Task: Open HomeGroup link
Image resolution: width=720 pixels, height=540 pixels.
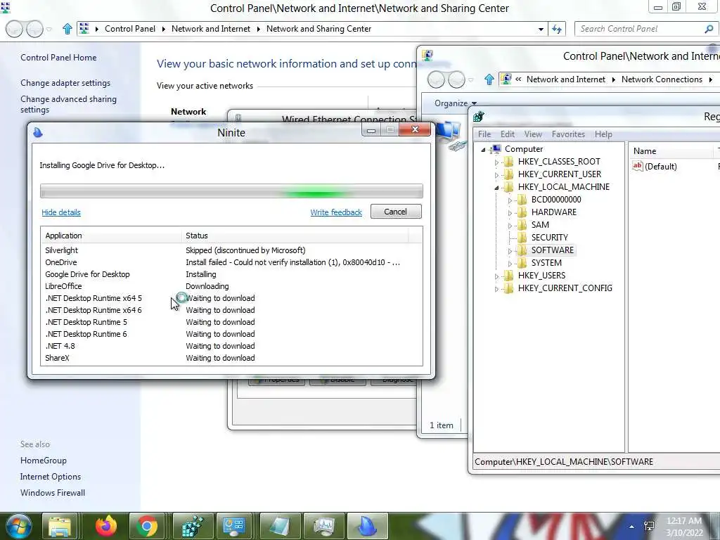Action: click(43, 461)
